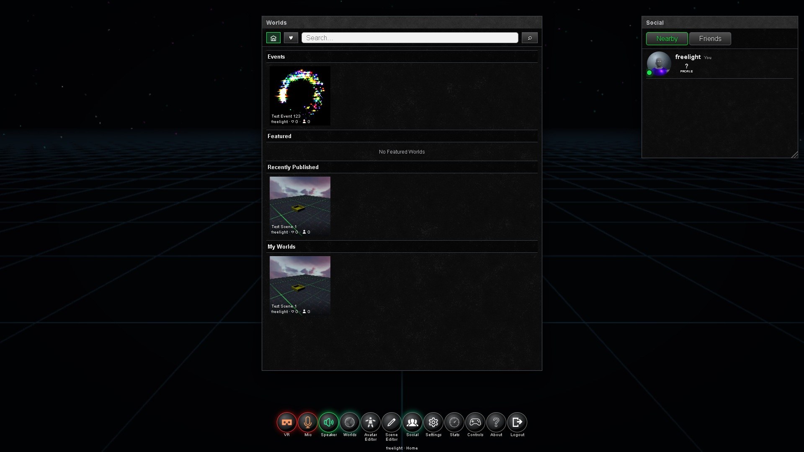
Task: Click the freelight username in Social
Action: click(688, 57)
